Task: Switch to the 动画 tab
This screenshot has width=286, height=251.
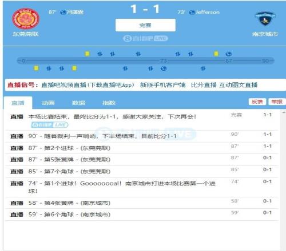Action: click(48, 103)
